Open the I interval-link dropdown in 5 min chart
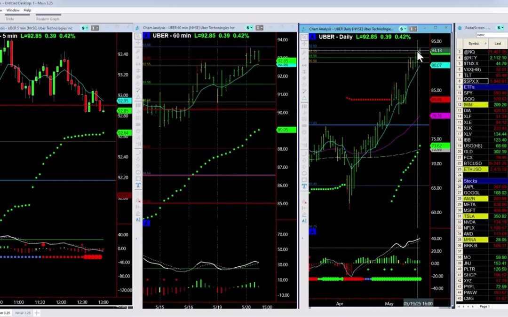The width and height of the screenshot is (508, 317). click(x=95, y=28)
